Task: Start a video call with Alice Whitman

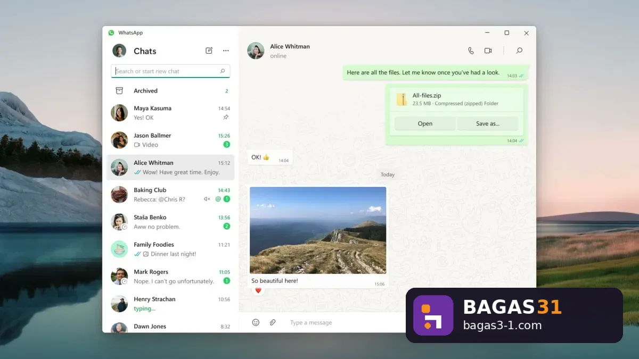Action: [x=488, y=51]
